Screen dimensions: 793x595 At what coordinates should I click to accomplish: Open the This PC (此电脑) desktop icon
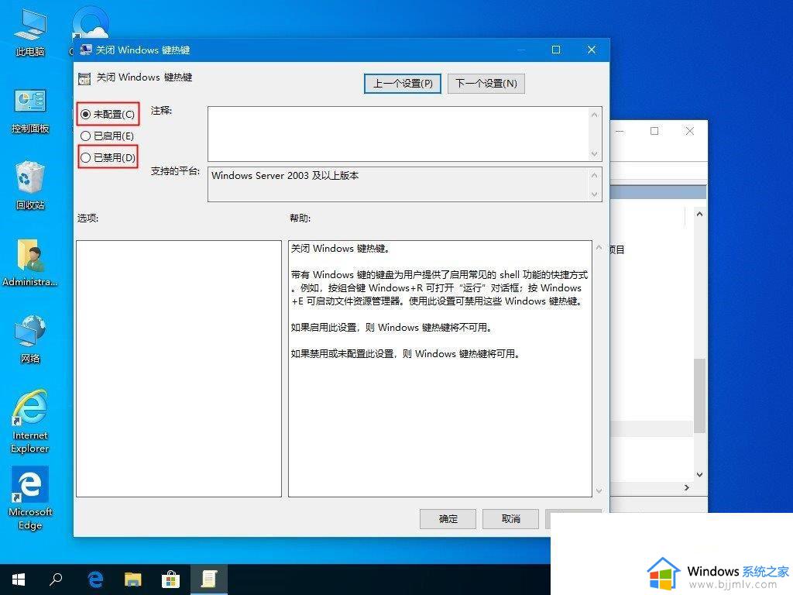tap(30, 33)
